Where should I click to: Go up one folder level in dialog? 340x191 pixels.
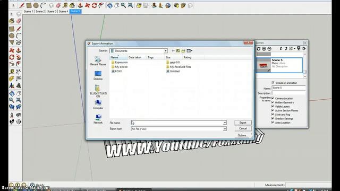point(178,51)
